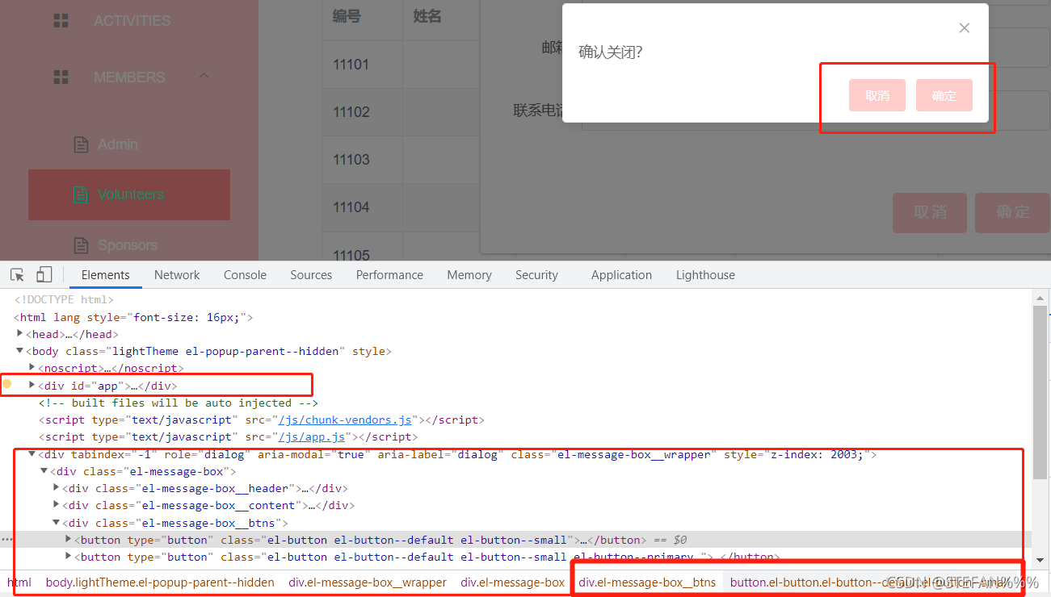Screen dimensions: 1051x597
Task: Click the MEMBERS grid icon in sidebar
Action: point(61,77)
